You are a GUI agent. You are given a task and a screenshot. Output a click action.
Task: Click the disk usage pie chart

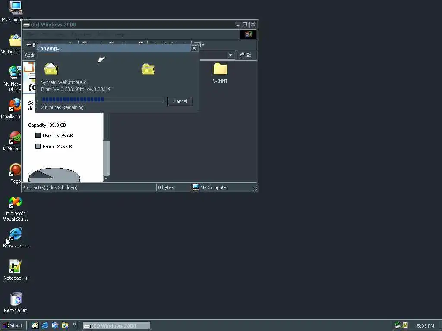(x=54, y=175)
